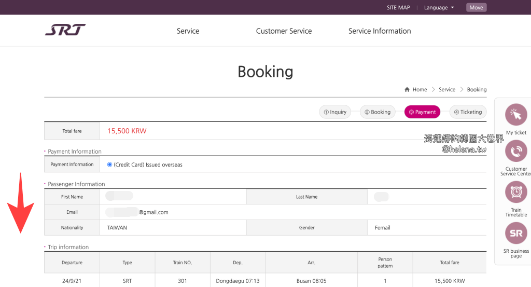Click the SITE MAP link
The image size is (531, 287).
point(398,8)
